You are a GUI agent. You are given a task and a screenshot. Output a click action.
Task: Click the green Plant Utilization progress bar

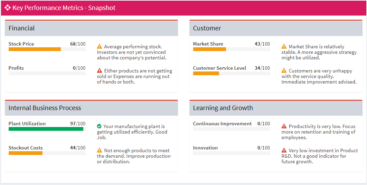pyautogui.click(x=46, y=129)
